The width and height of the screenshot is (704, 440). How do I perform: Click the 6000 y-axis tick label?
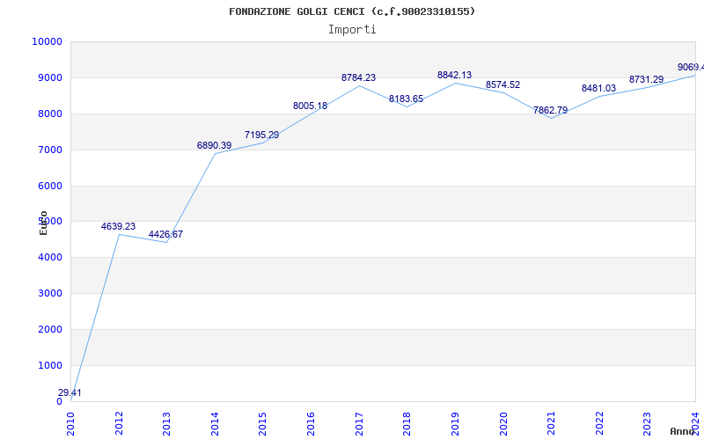(x=49, y=186)
